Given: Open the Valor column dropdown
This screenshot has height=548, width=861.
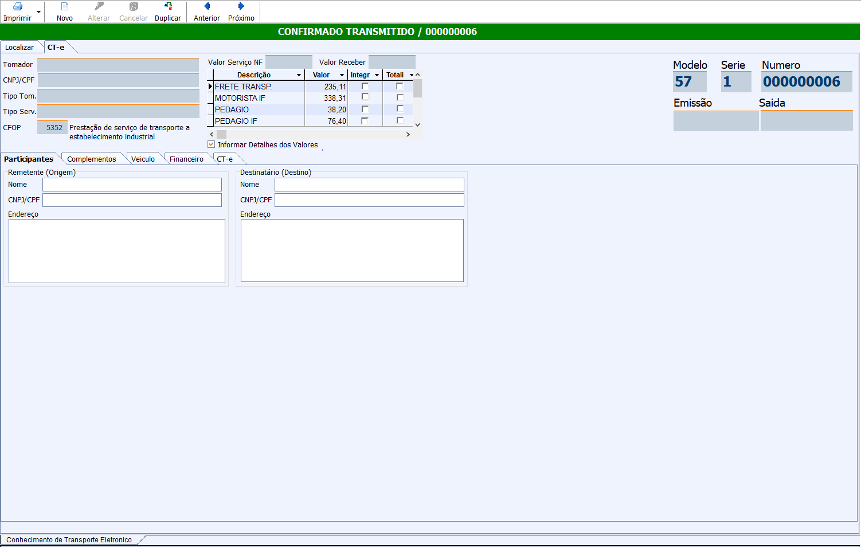Looking at the screenshot, I should tap(342, 75).
